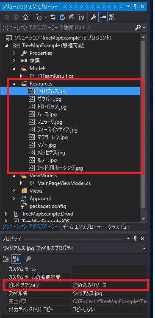Select フォースインディア.jpg file
This screenshot has height=318, width=155.
coord(57,130)
